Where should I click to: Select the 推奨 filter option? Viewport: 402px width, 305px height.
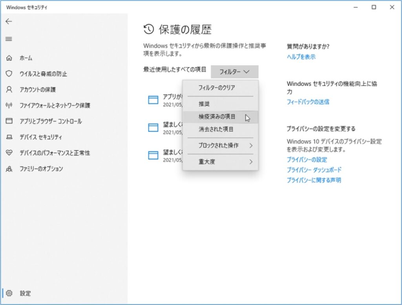205,103
